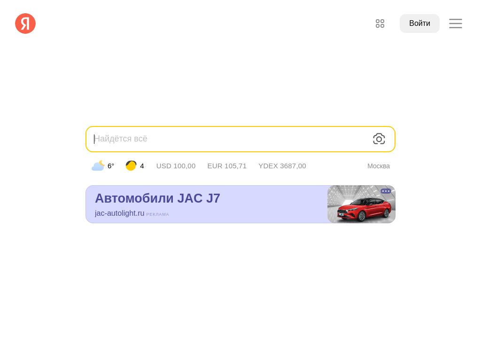The height and width of the screenshot is (361, 481).
Task: Visit the jac-autolight.ru link
Action: [119, 213]
